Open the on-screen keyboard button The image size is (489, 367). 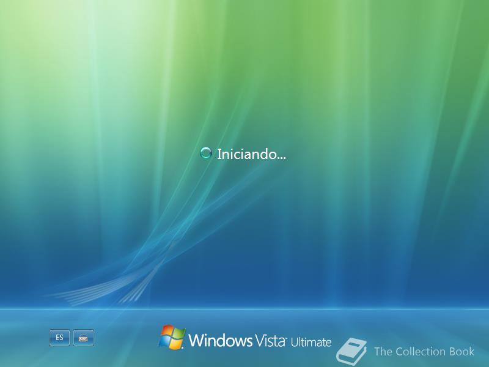coord(83,338)
